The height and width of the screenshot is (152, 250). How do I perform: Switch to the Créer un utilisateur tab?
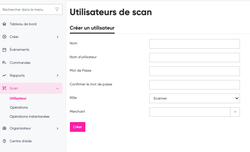point(92,28)
